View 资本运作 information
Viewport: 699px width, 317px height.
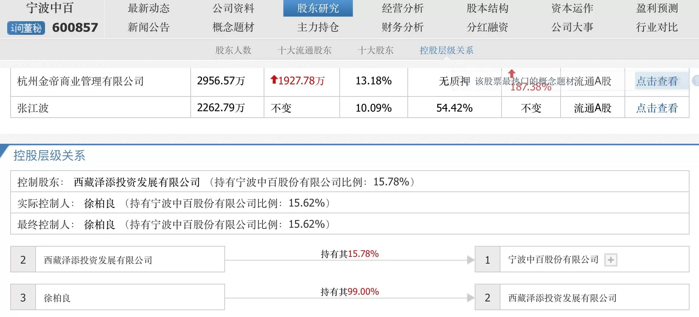[572, 8]
